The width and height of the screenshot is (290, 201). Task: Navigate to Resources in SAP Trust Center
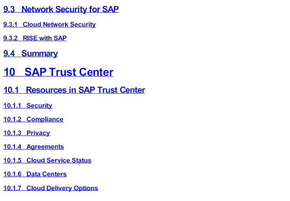pyautogui.click(x=85, y=90)
